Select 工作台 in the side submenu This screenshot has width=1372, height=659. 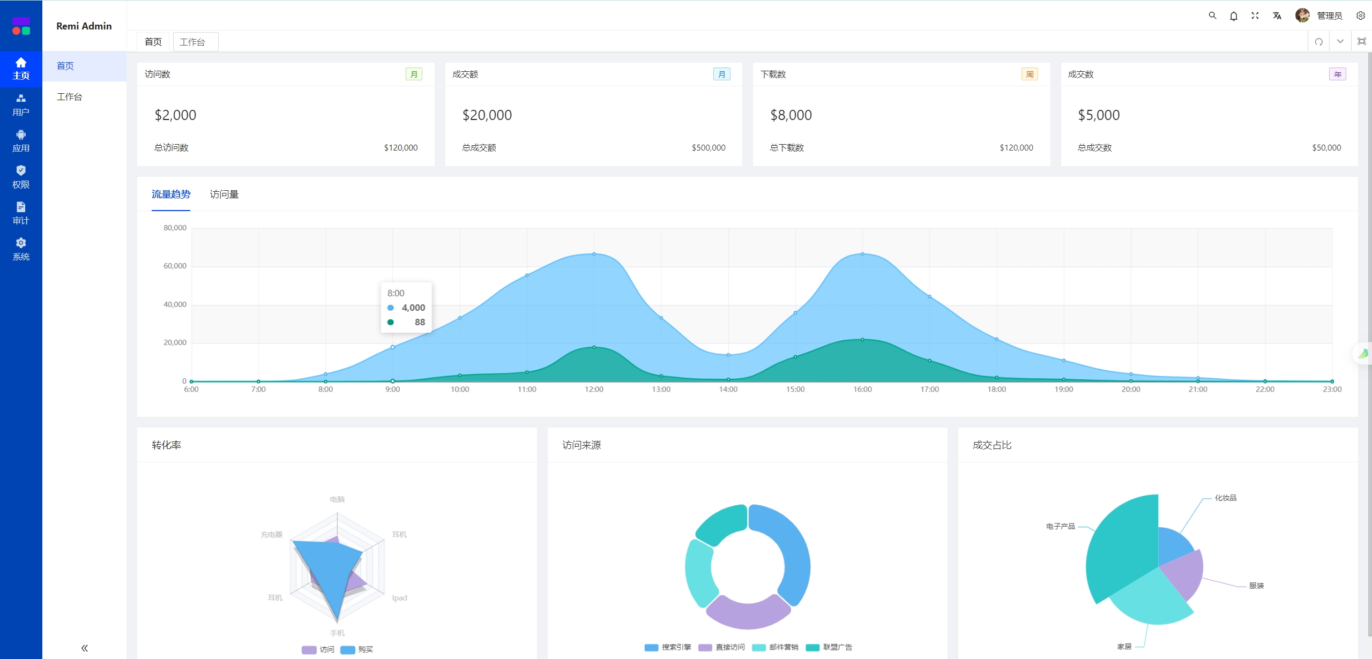coord(85,96)
